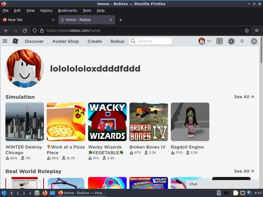This screenshot has width=263, height=197.
Task: Open WINTER Destroy Chicago game thumbnail
Action: point(25,122)
